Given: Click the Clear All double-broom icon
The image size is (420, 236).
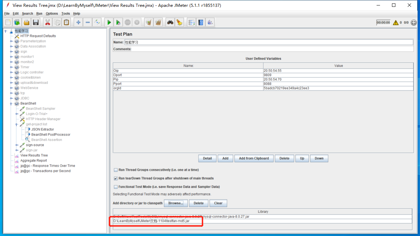Looking at the screenshot, I should pyautogui.click(x=158, y=23).
